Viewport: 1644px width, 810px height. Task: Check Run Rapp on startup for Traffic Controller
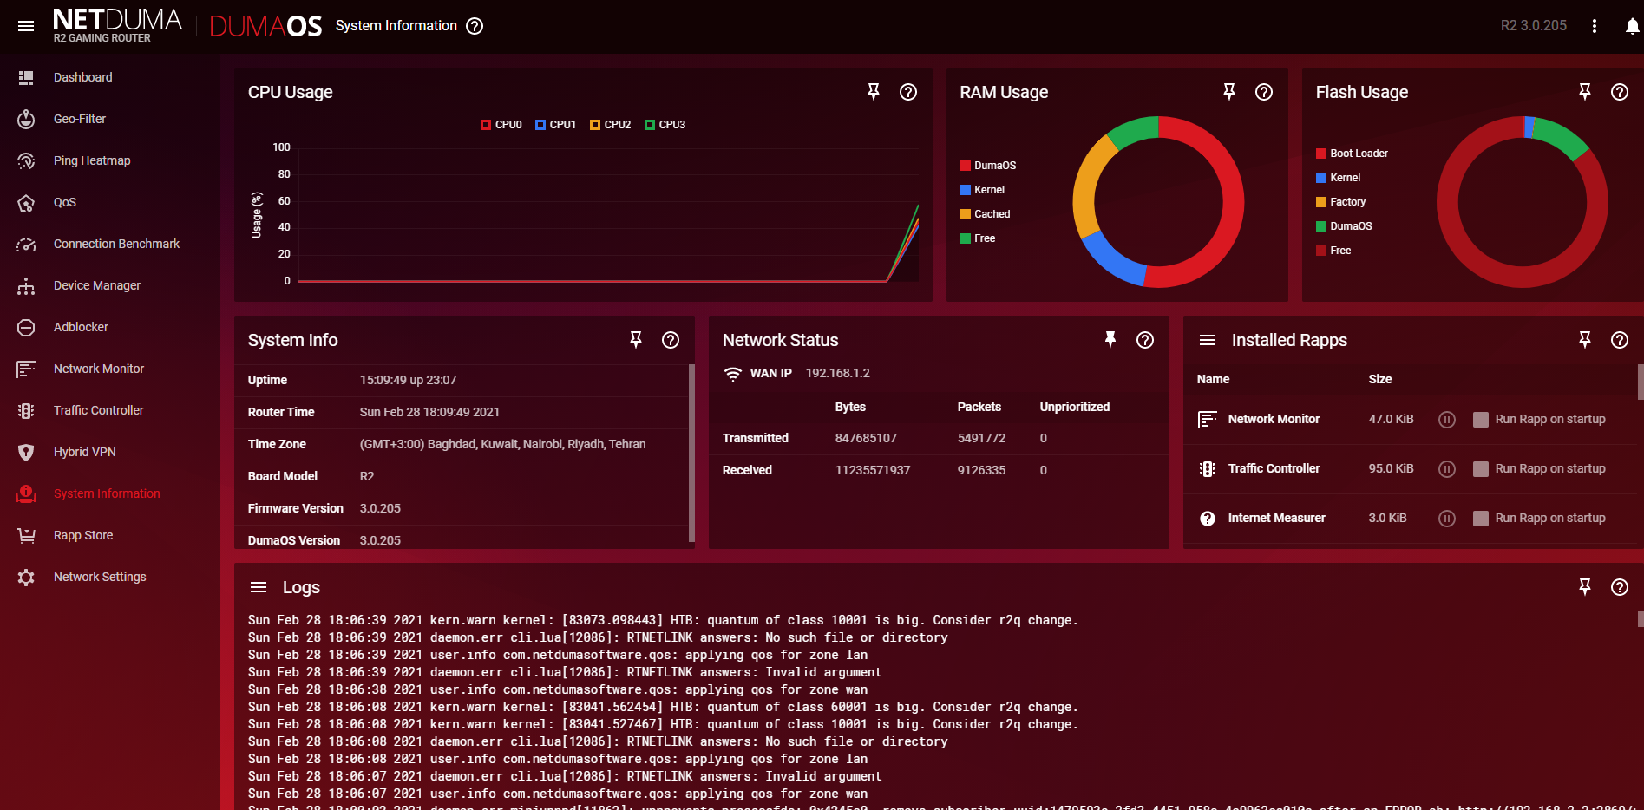1481,469
